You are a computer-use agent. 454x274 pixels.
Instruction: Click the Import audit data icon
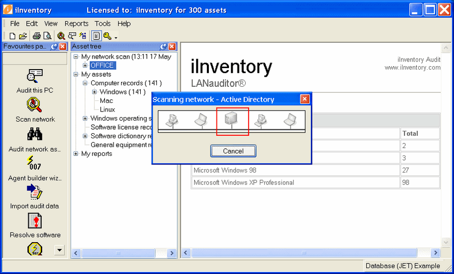pos(34,192)
